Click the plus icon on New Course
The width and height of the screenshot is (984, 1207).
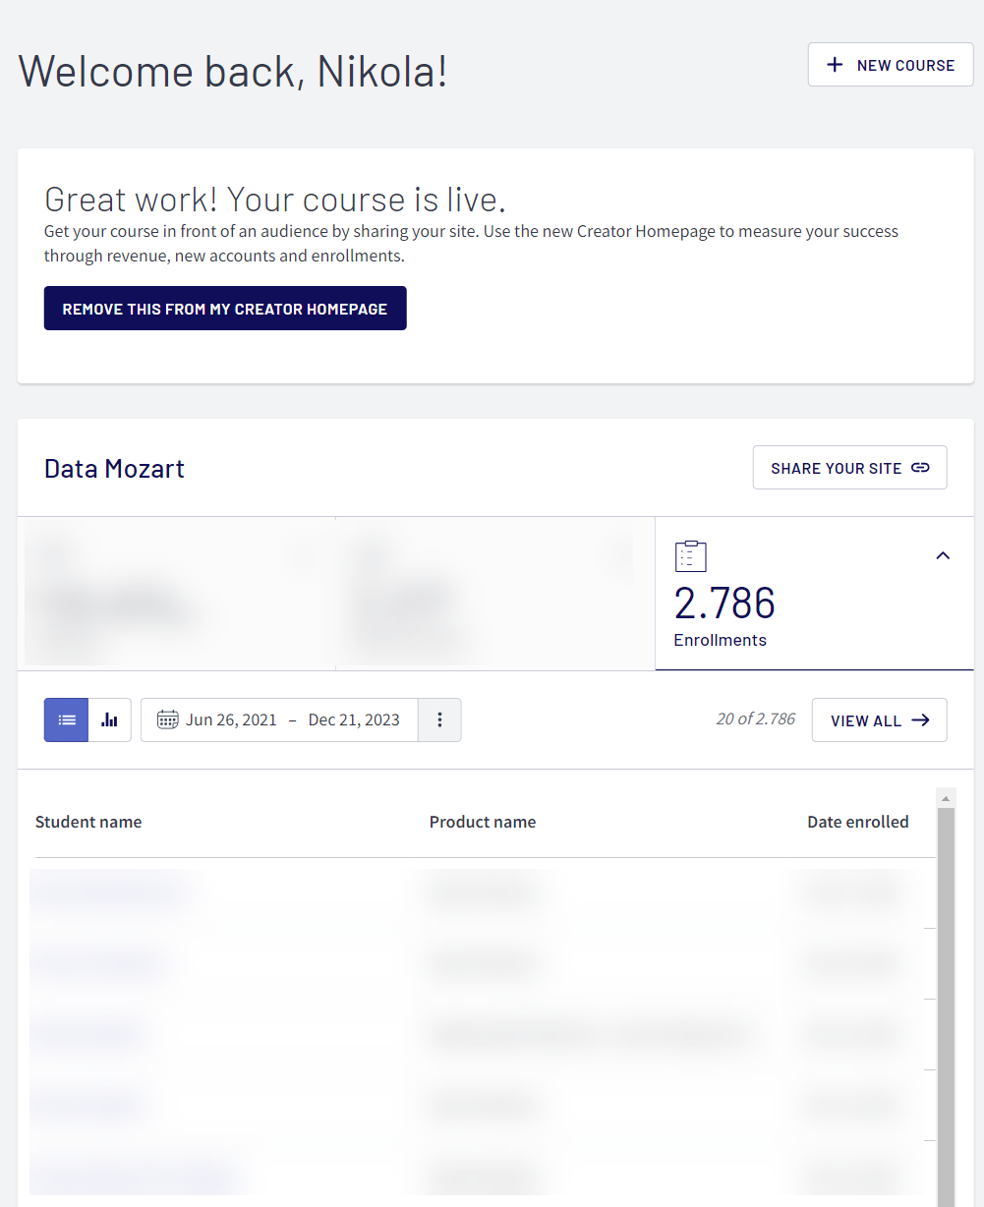[835, 64]
